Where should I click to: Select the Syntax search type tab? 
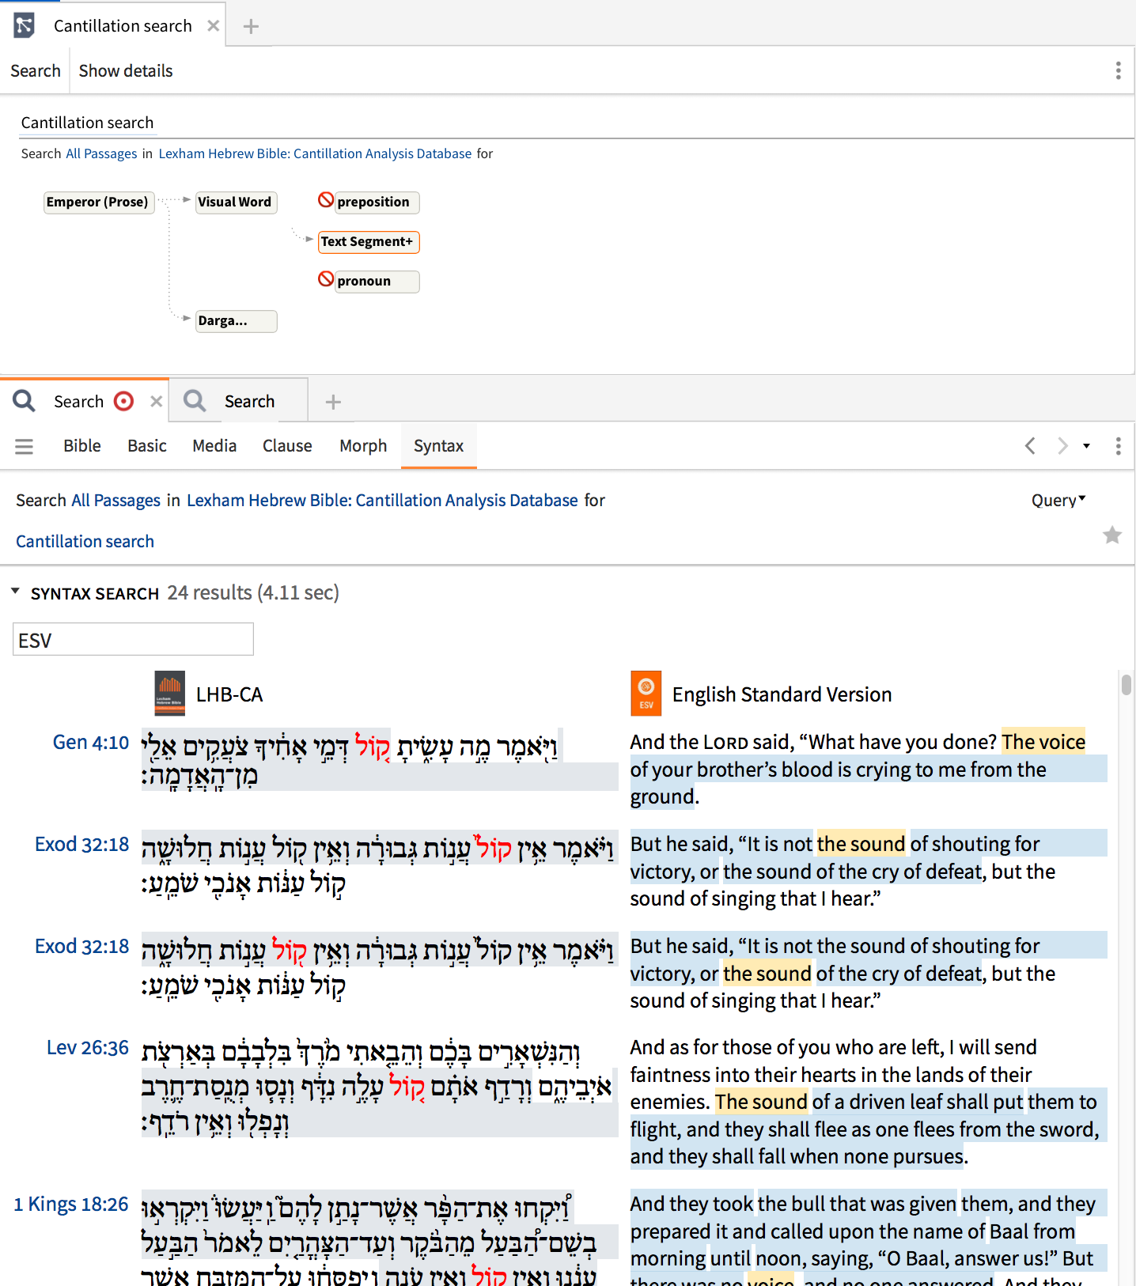tap(438, 446)
